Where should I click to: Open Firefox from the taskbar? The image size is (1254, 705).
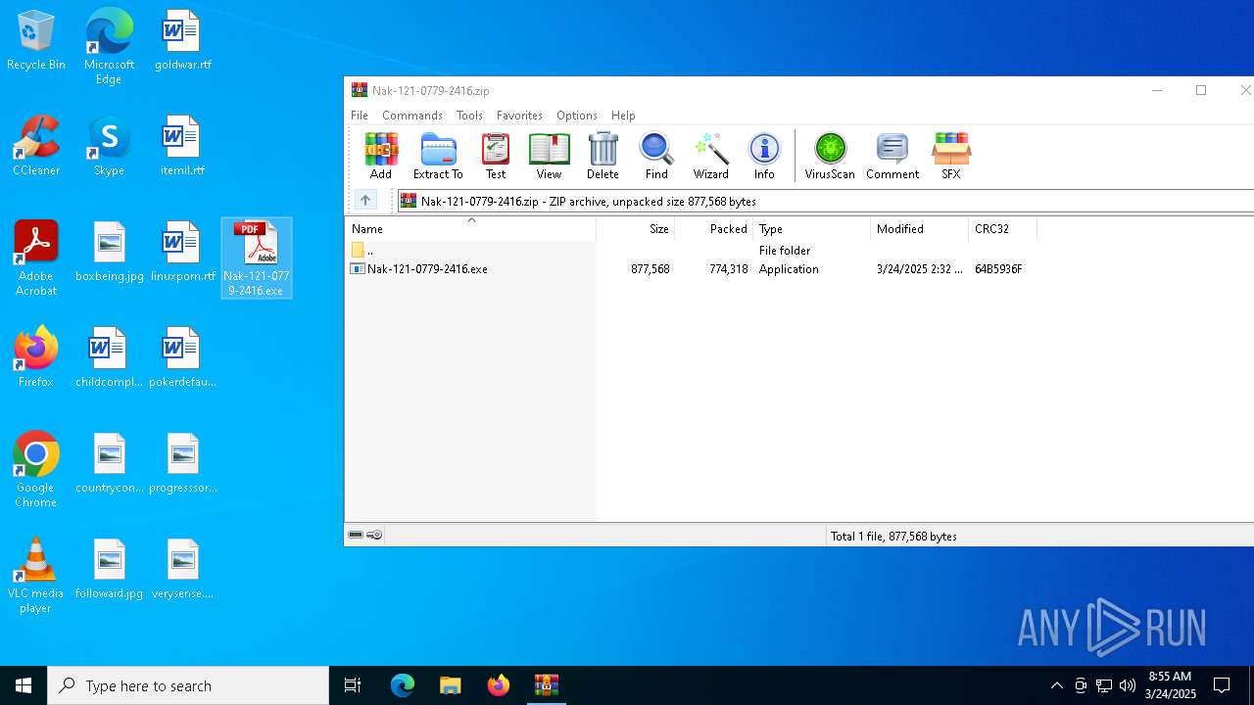(498, 685)
